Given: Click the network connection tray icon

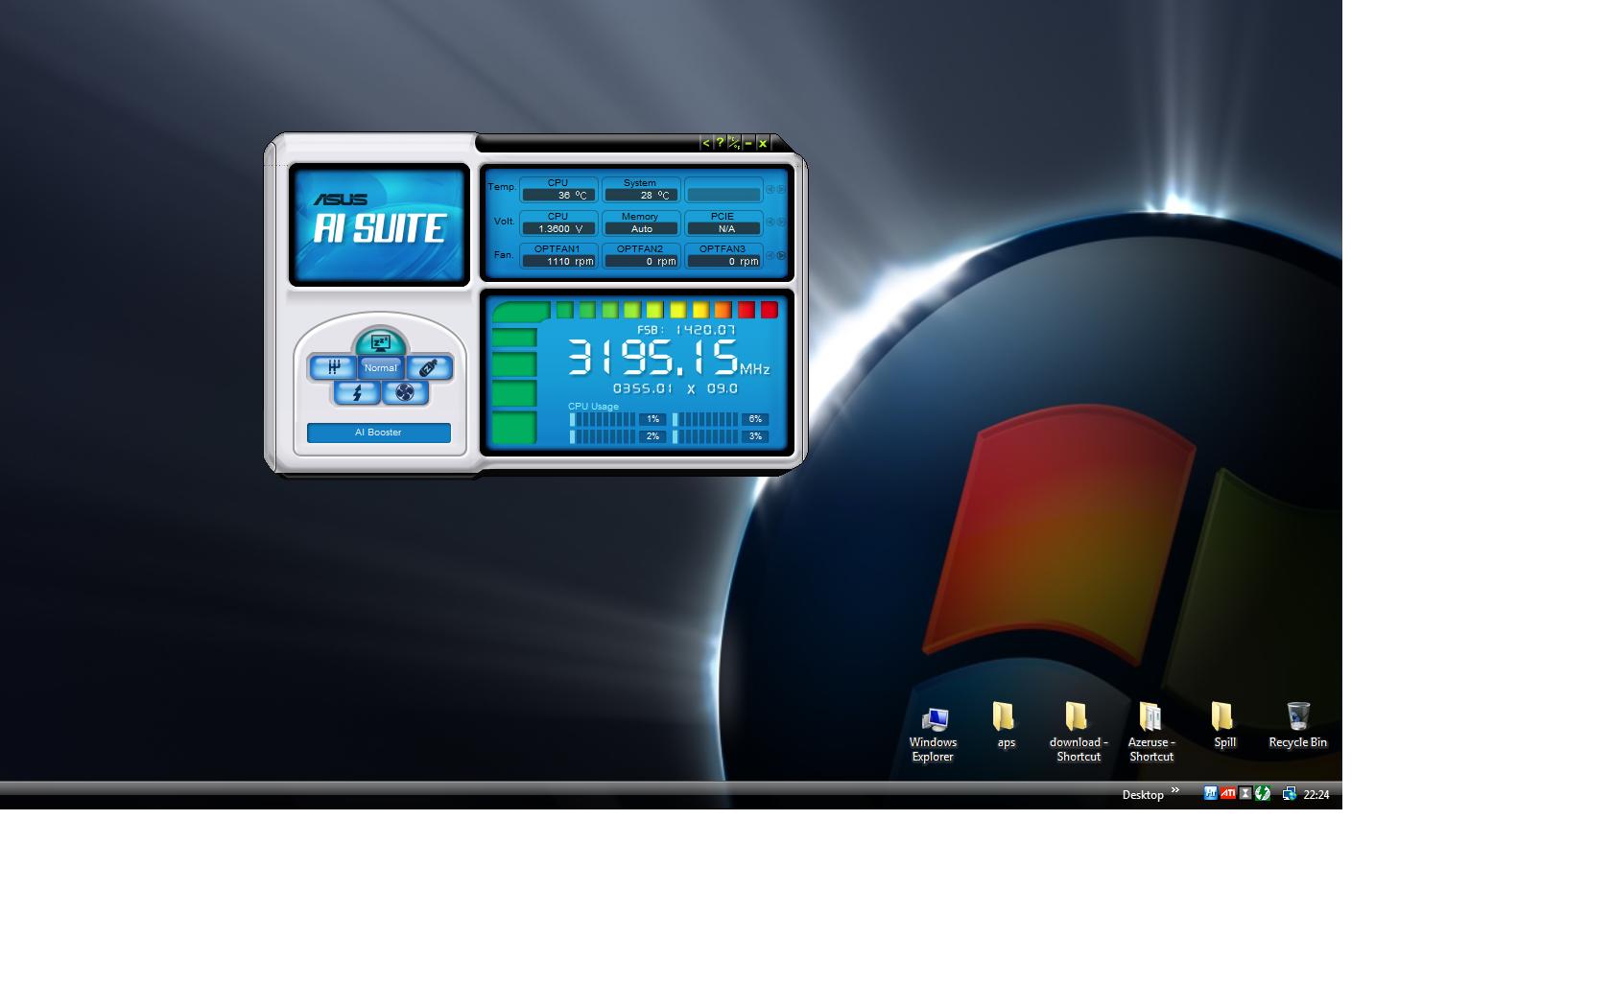Looking at the screenshot, I should pos(1289,793).
